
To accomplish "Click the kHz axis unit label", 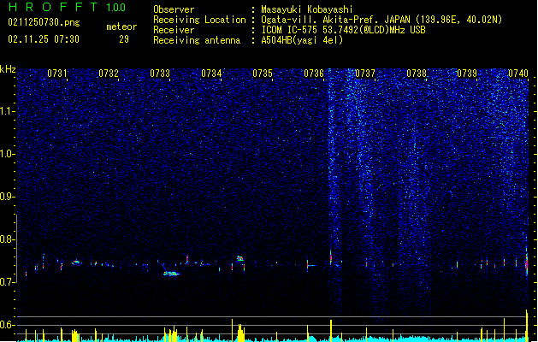I will [8, 69].
